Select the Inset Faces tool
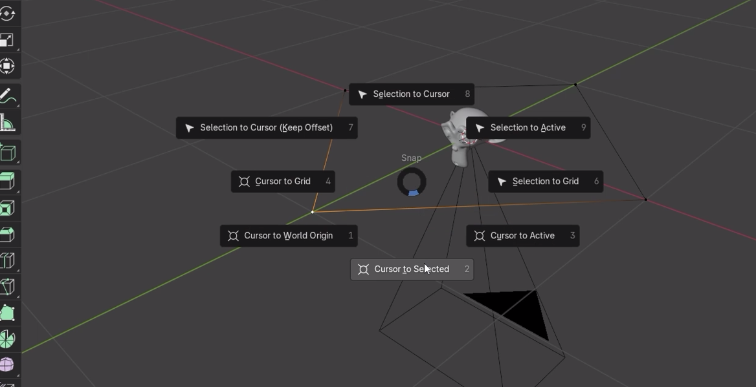The height and width of the screenshot is (387, 756). point(7,208)
